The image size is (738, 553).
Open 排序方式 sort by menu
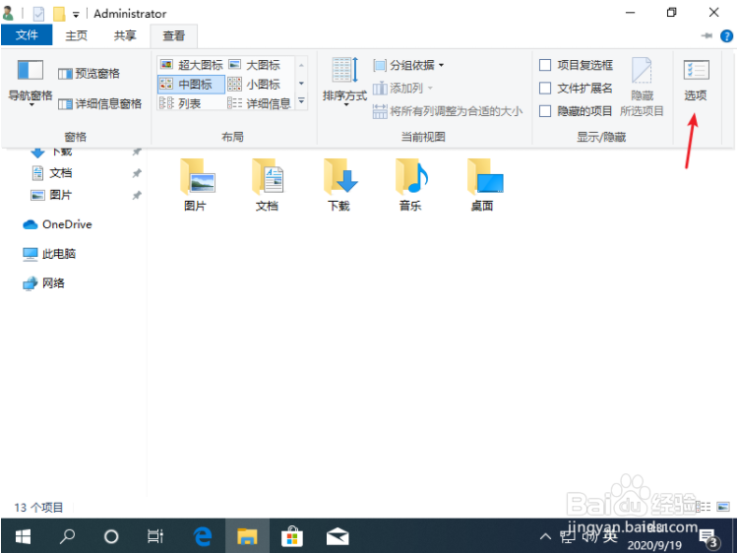pos(344,81)
